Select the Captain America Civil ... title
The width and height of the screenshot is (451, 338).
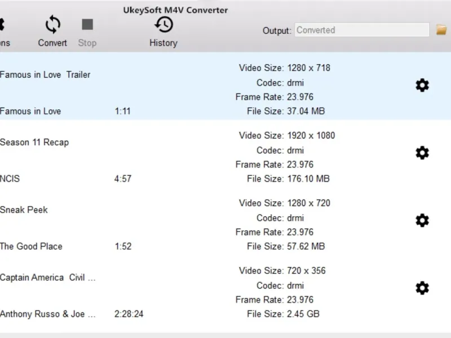48,278
